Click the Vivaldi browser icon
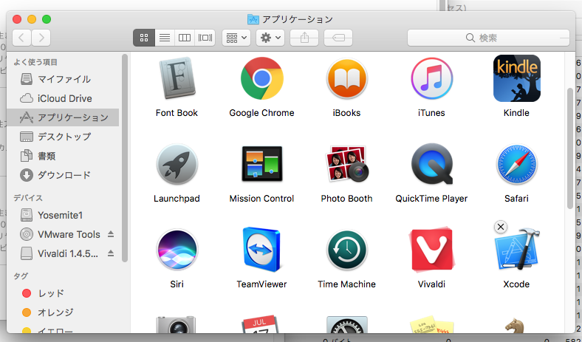The image size is (582, 342). point(431,250)
